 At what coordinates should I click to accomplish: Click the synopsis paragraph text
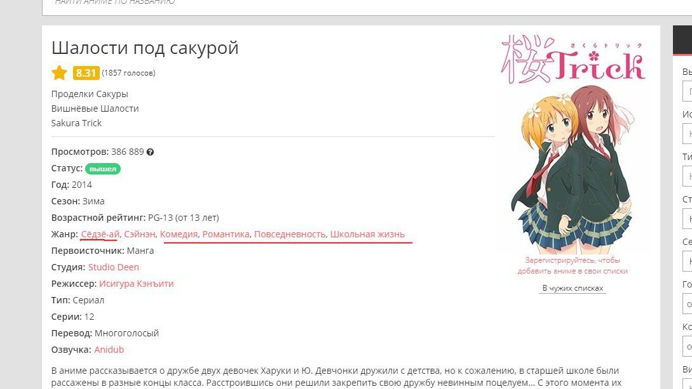(x=336, y=377)
